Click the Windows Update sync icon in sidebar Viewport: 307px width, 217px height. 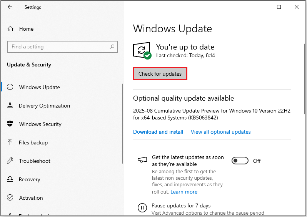[x=10, y=87]
